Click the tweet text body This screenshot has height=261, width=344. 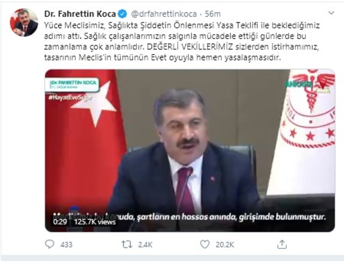pyautogui.click(x=182, y=41)
